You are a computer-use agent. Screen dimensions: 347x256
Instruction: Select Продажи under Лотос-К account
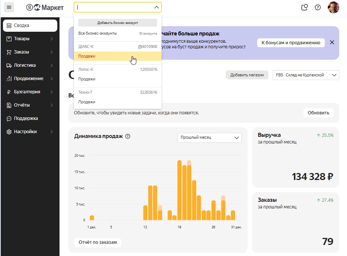tap(87, 79)
